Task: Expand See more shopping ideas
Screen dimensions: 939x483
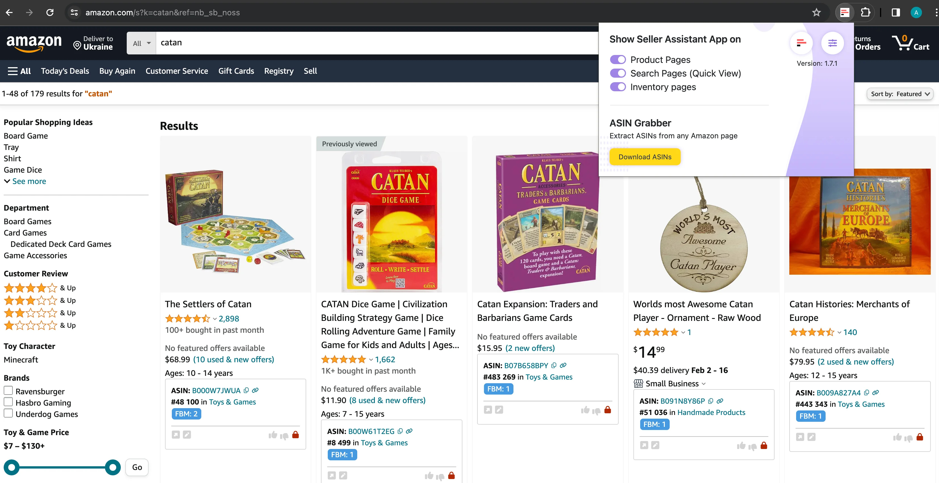Action: (x=25, y=181)
